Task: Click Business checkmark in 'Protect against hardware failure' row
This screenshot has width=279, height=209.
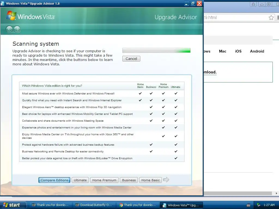Action: [x=151, y=145]
